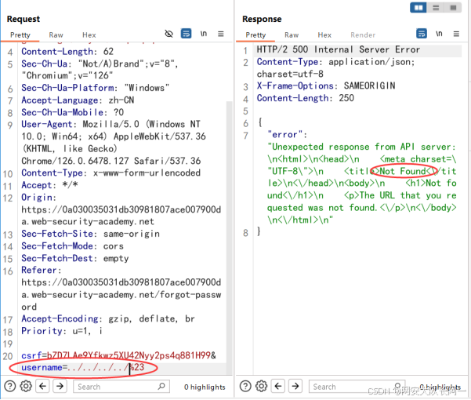Switch to top-bottom stacked layout
The height and width of the screenshot is (400, 471).
coord(435,8)
